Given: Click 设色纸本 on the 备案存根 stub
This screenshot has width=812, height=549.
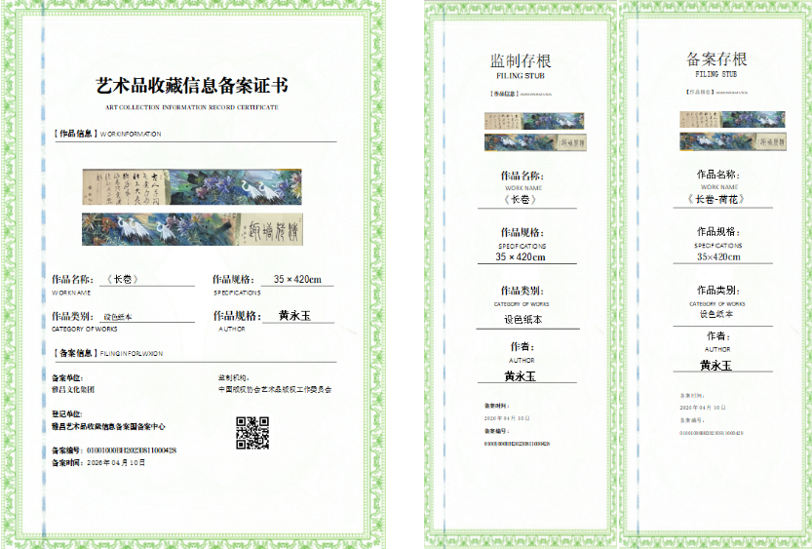Looking at the screenshot, I should pyautogui.click(x=716, y=314).
